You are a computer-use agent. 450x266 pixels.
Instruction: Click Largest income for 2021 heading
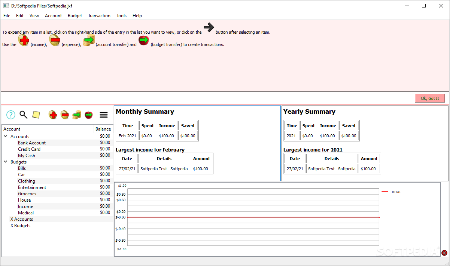(x=313, y=150)
